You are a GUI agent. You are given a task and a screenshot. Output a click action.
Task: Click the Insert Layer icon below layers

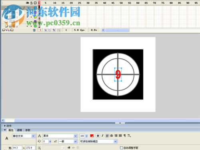click(x=4, y=30)
